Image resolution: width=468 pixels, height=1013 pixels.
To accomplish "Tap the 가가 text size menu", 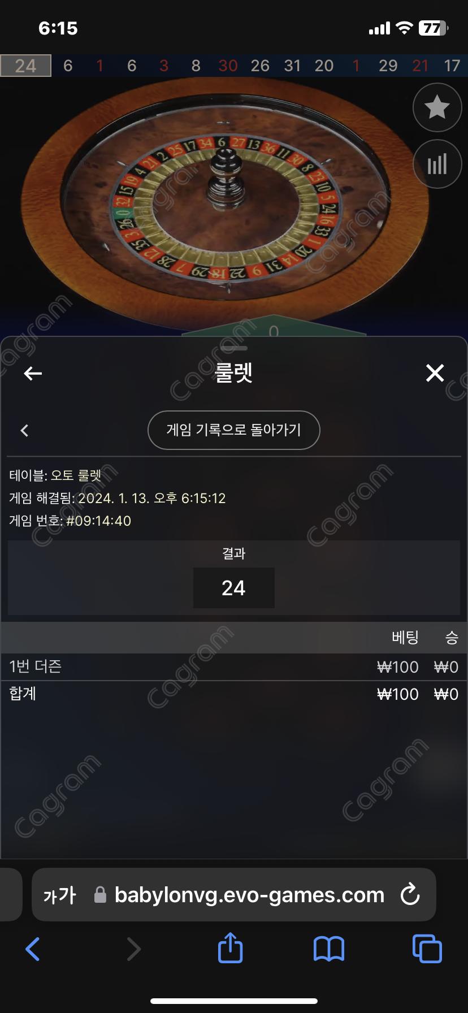I will pyautogui.click(x=59, y=895).
